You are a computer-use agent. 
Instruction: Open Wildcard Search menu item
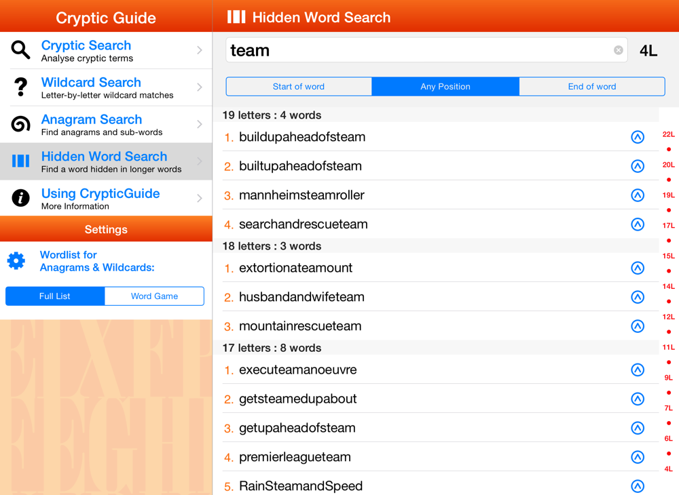click(106, 87)
